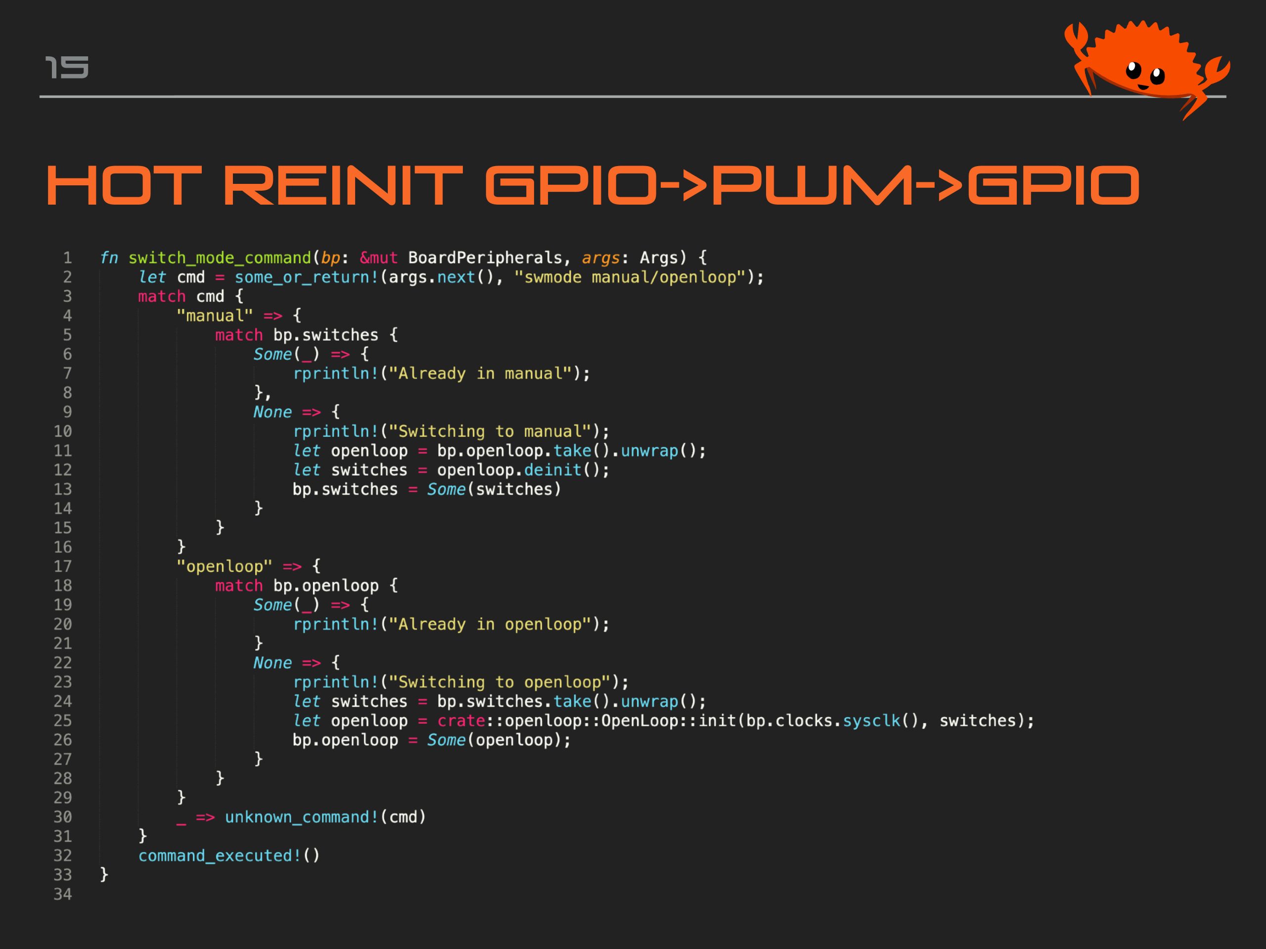Click the command_executed!() macro
The width and height of the screenshot is (1266, 949).
[x=229, y=856]
